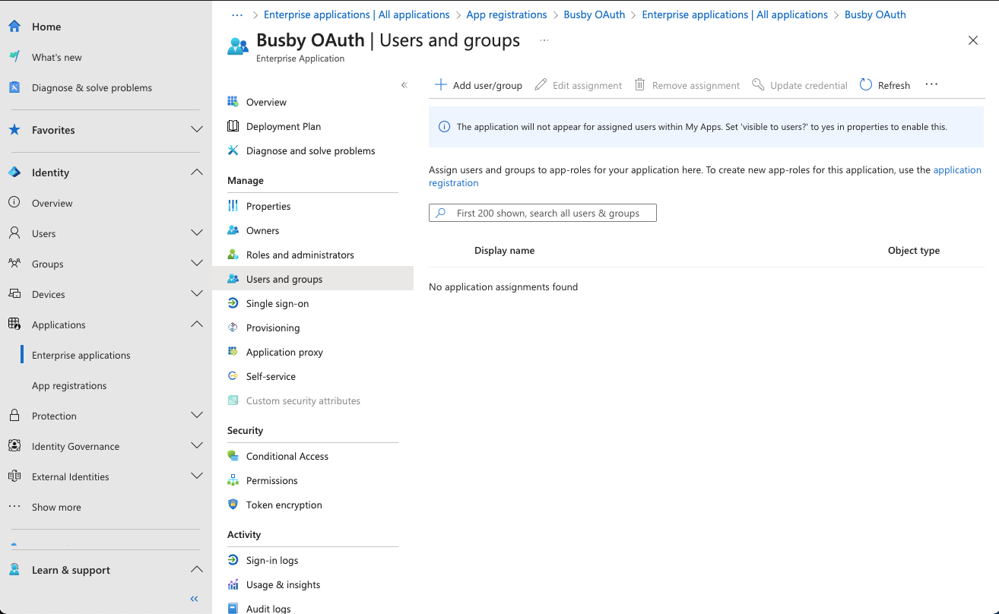
Task: Collapse the Applications sidebar chevron
Action: pos(197,324)
